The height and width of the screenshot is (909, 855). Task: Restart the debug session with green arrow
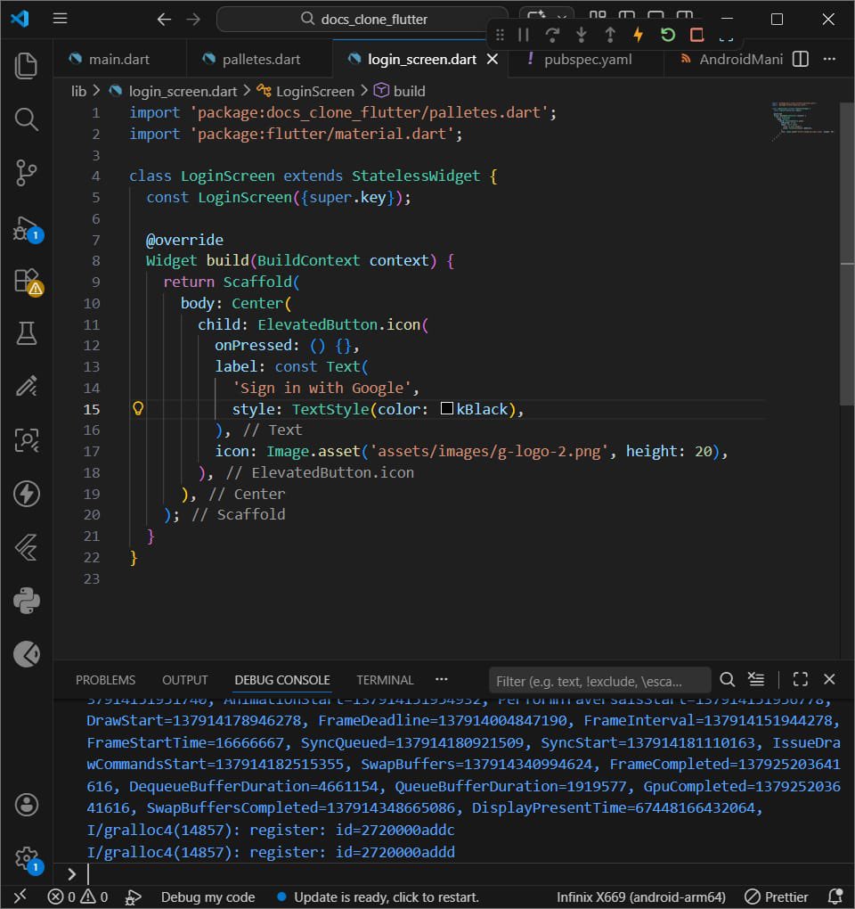click(x=667, y=35)
